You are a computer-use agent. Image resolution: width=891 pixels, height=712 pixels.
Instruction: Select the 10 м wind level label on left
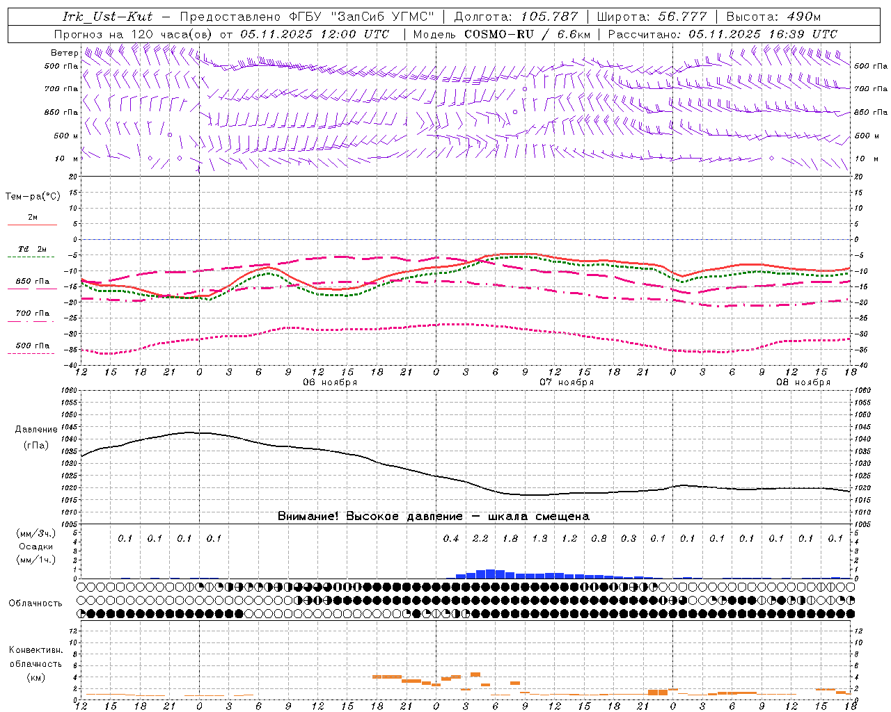tap(67, 159)
